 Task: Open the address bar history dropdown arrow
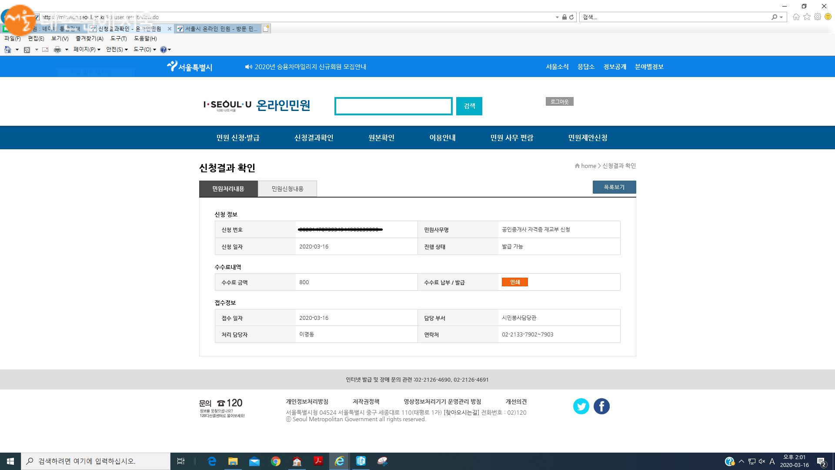pos(557,17)
